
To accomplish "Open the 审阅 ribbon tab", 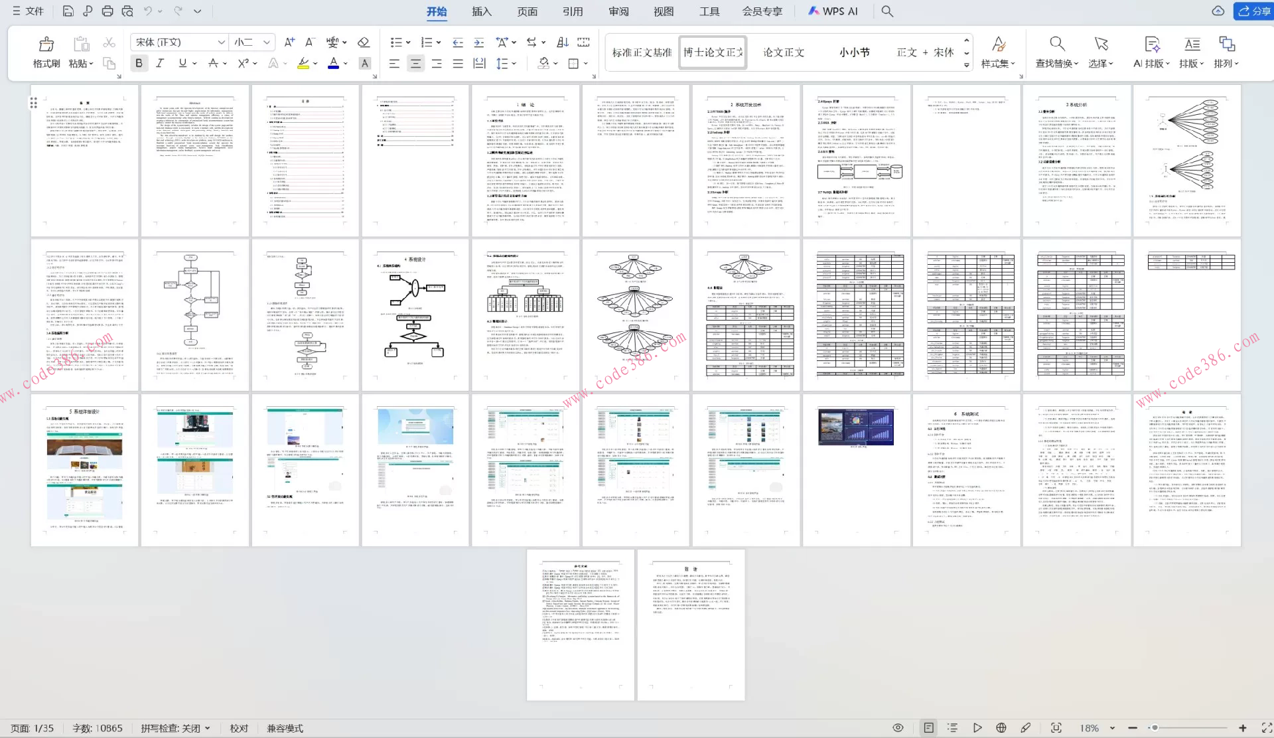I will pyautogui.click(x=618, y=11).
